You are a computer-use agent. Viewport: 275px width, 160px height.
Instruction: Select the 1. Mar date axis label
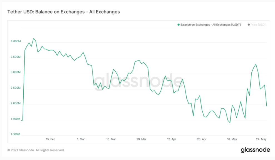click(x=81, y=139)
